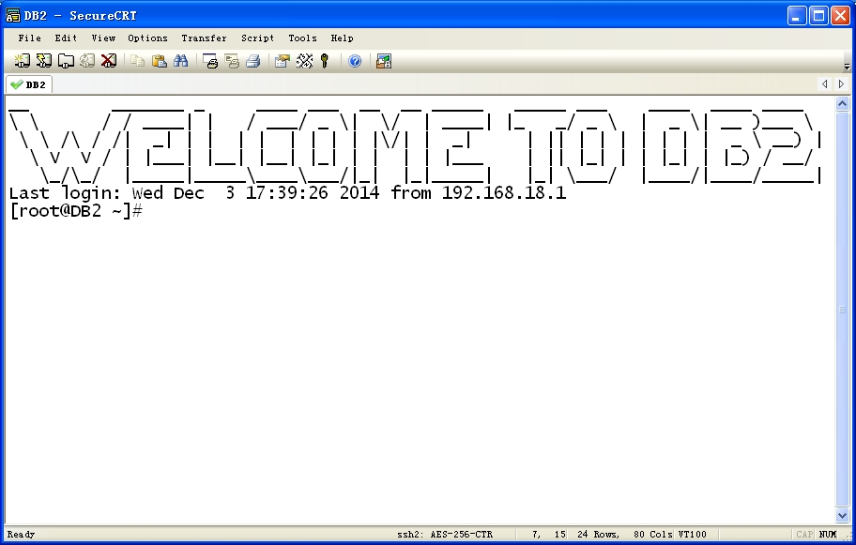Open Find with the binoculars icon
The image size is (856, 545).
(x=181, y=61)
